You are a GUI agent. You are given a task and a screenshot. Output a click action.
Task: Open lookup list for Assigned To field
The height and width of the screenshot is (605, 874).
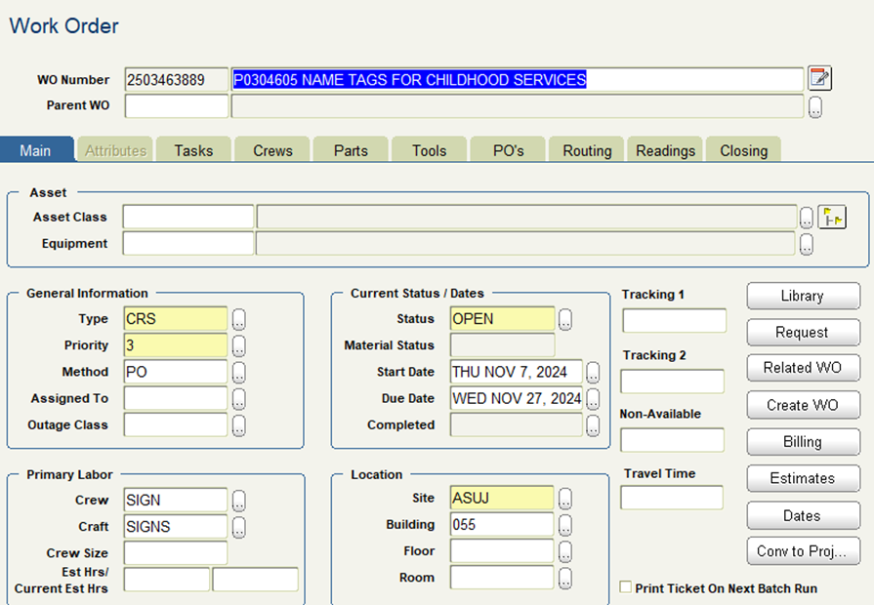pyautogui.click(x=238, y=399)
